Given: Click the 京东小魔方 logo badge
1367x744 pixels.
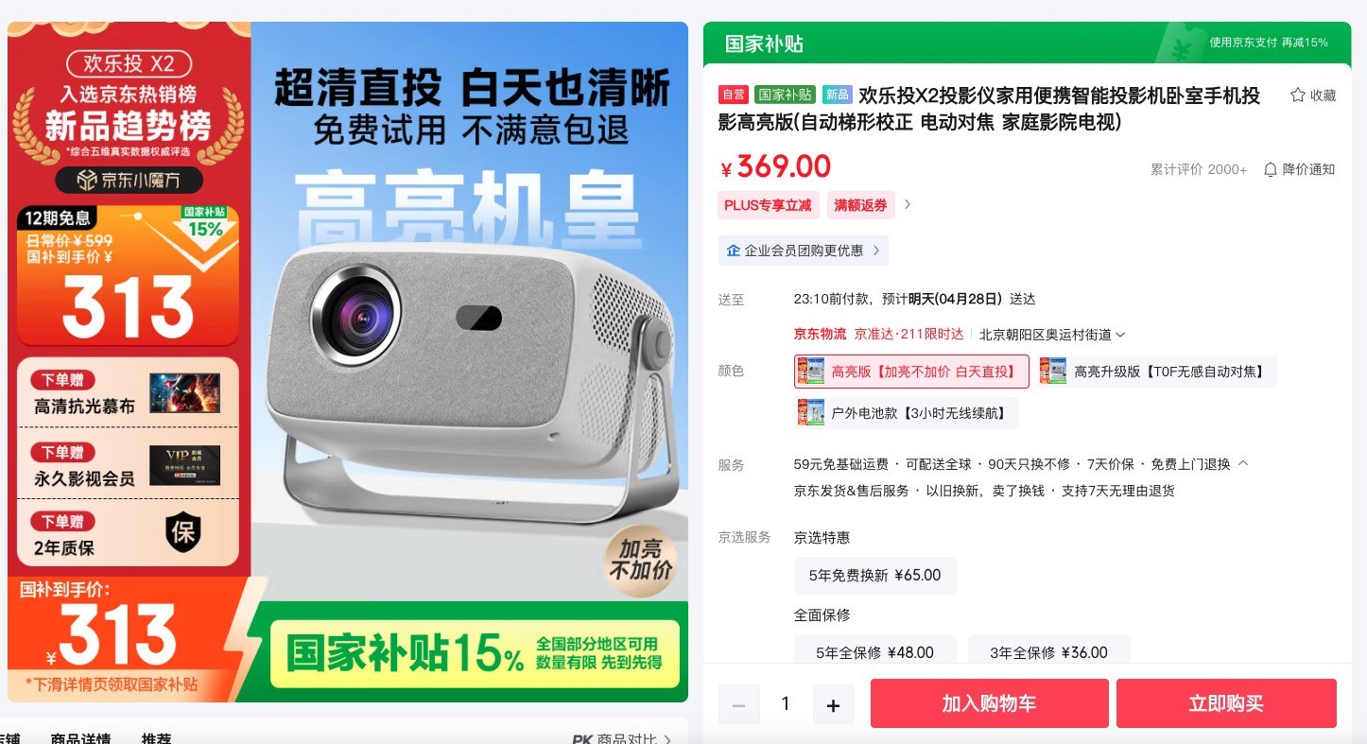Looking at the screenshot, I should (130, 180).
